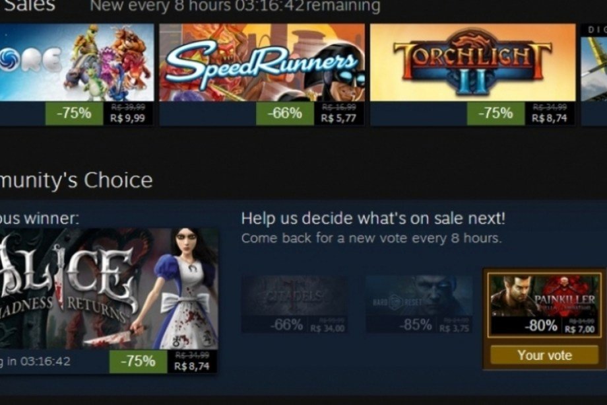This screenshot has height=405, width=607.
Task: Open Alice Madness Returns winner banner
Action: coord(108,289)
